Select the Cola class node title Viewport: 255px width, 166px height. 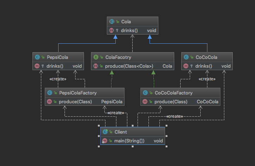(x=126, y=21)
